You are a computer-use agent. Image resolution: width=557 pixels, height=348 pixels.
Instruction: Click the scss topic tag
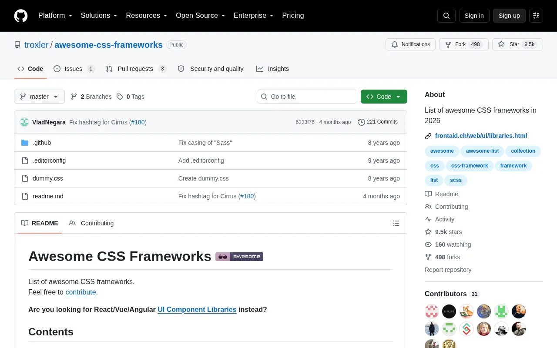click(456, 180)
